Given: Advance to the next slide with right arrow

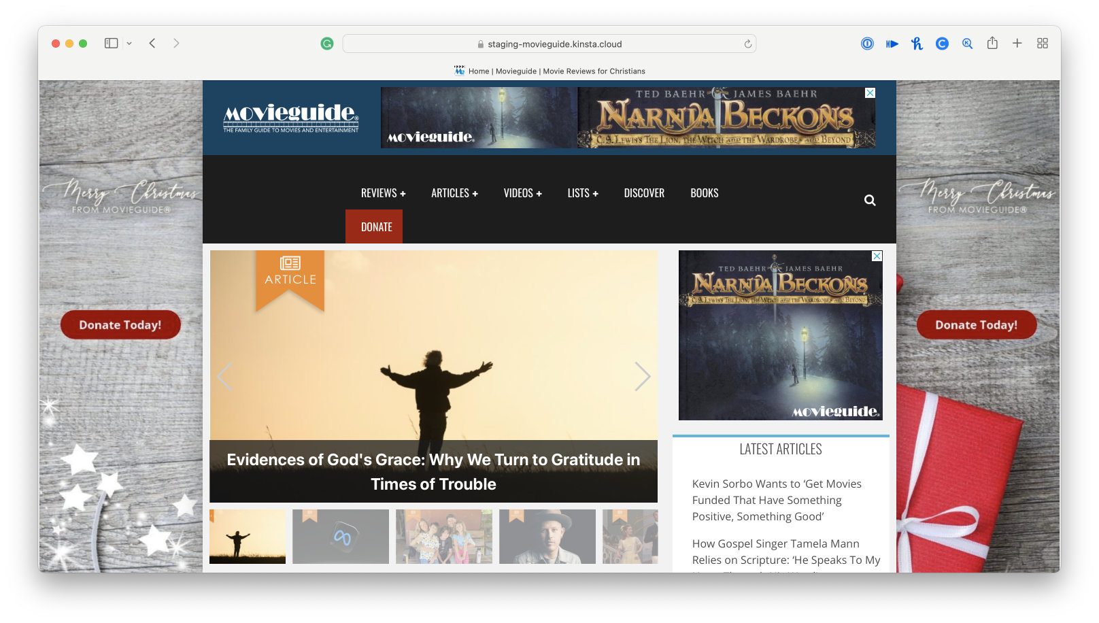Looking at the screenshot, I should [x=643, y=376].
